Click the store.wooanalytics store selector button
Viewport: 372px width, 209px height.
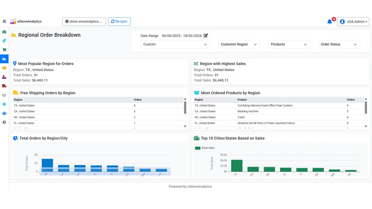pos(84,21)
